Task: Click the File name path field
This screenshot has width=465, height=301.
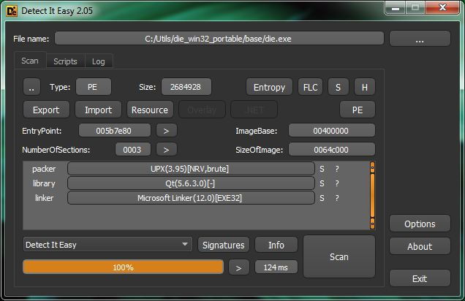Action: (x=219, y=39)
